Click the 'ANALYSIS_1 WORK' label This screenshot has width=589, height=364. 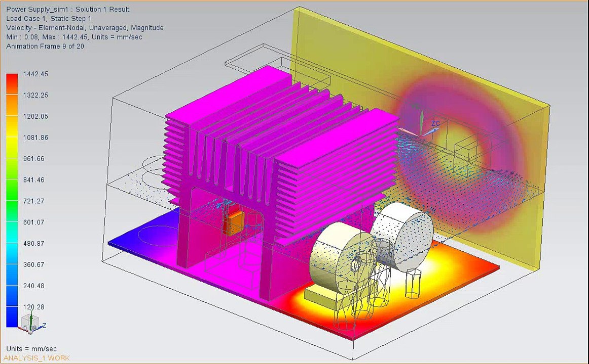point(36,358)
